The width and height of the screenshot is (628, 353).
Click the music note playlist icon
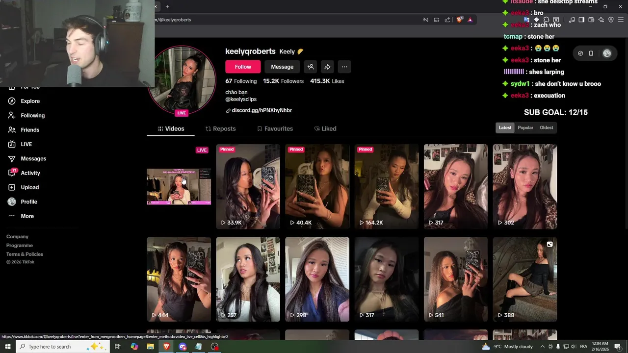coord(572,20)
